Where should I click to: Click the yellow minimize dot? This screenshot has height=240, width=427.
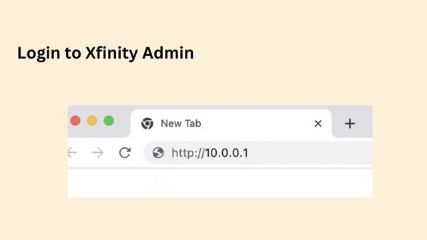(x=92, y=121)
